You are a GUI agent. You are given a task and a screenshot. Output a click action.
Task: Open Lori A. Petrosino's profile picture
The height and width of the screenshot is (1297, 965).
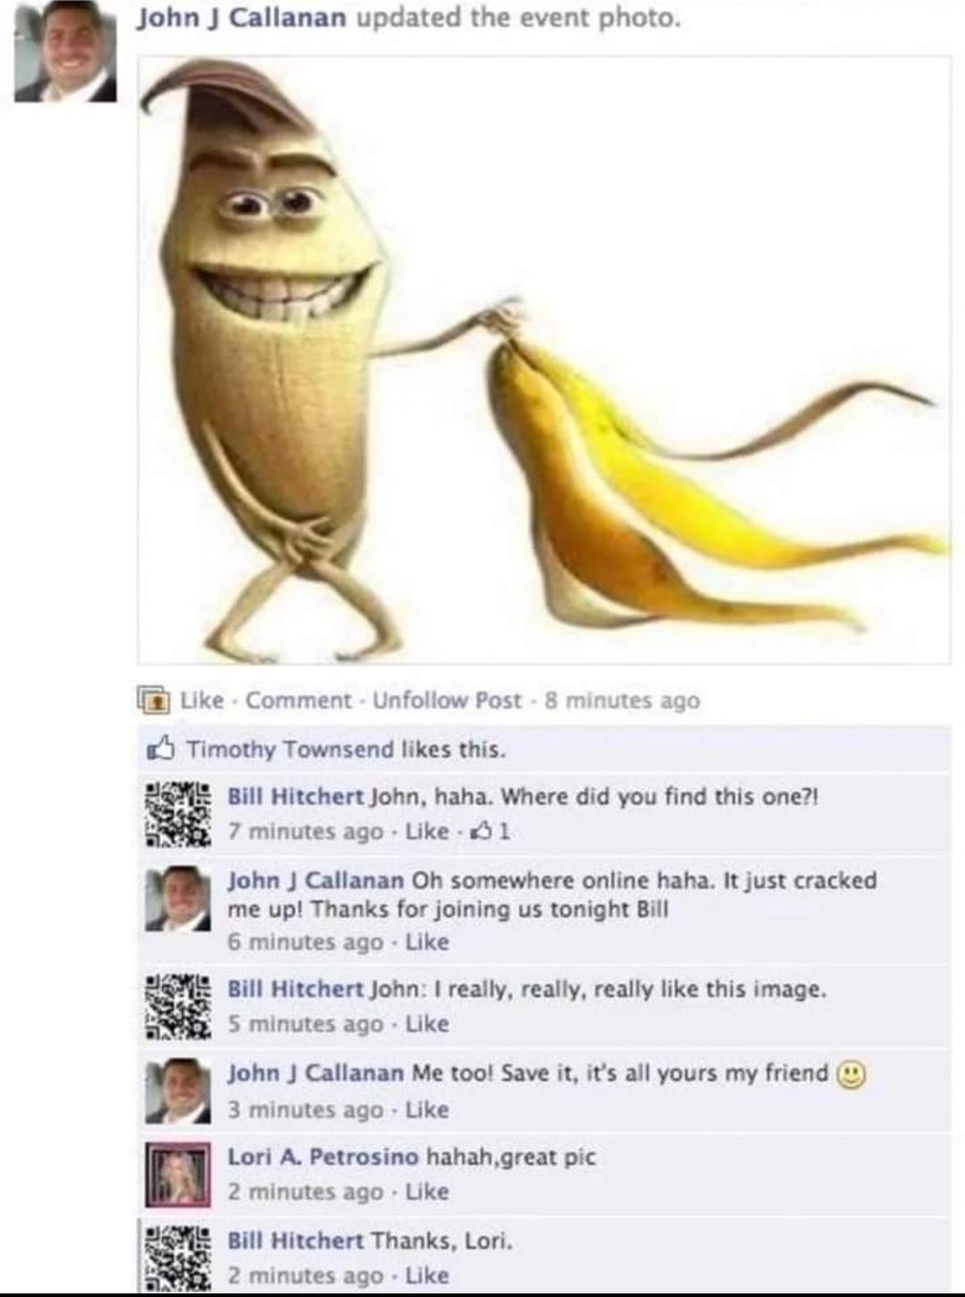179,1174
